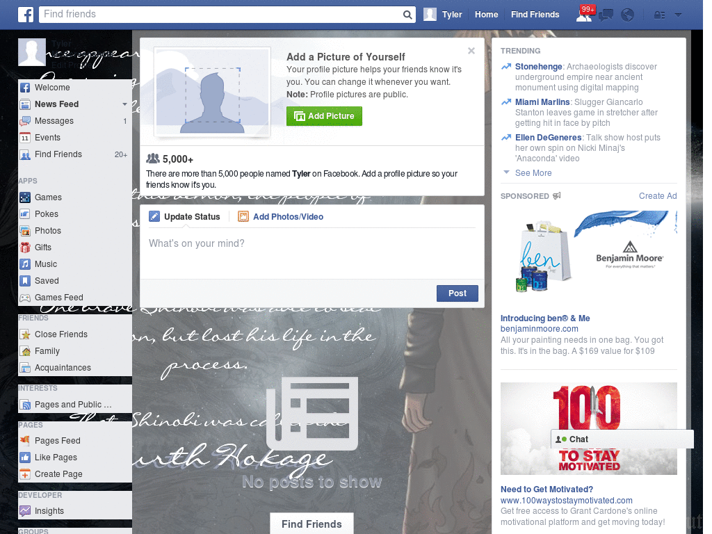Open Find Friends in top bar
Image resolution: width=712 pixels, height=534 pixels.
coord(535,15)
